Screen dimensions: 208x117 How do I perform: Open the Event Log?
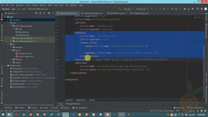point(179,108)
